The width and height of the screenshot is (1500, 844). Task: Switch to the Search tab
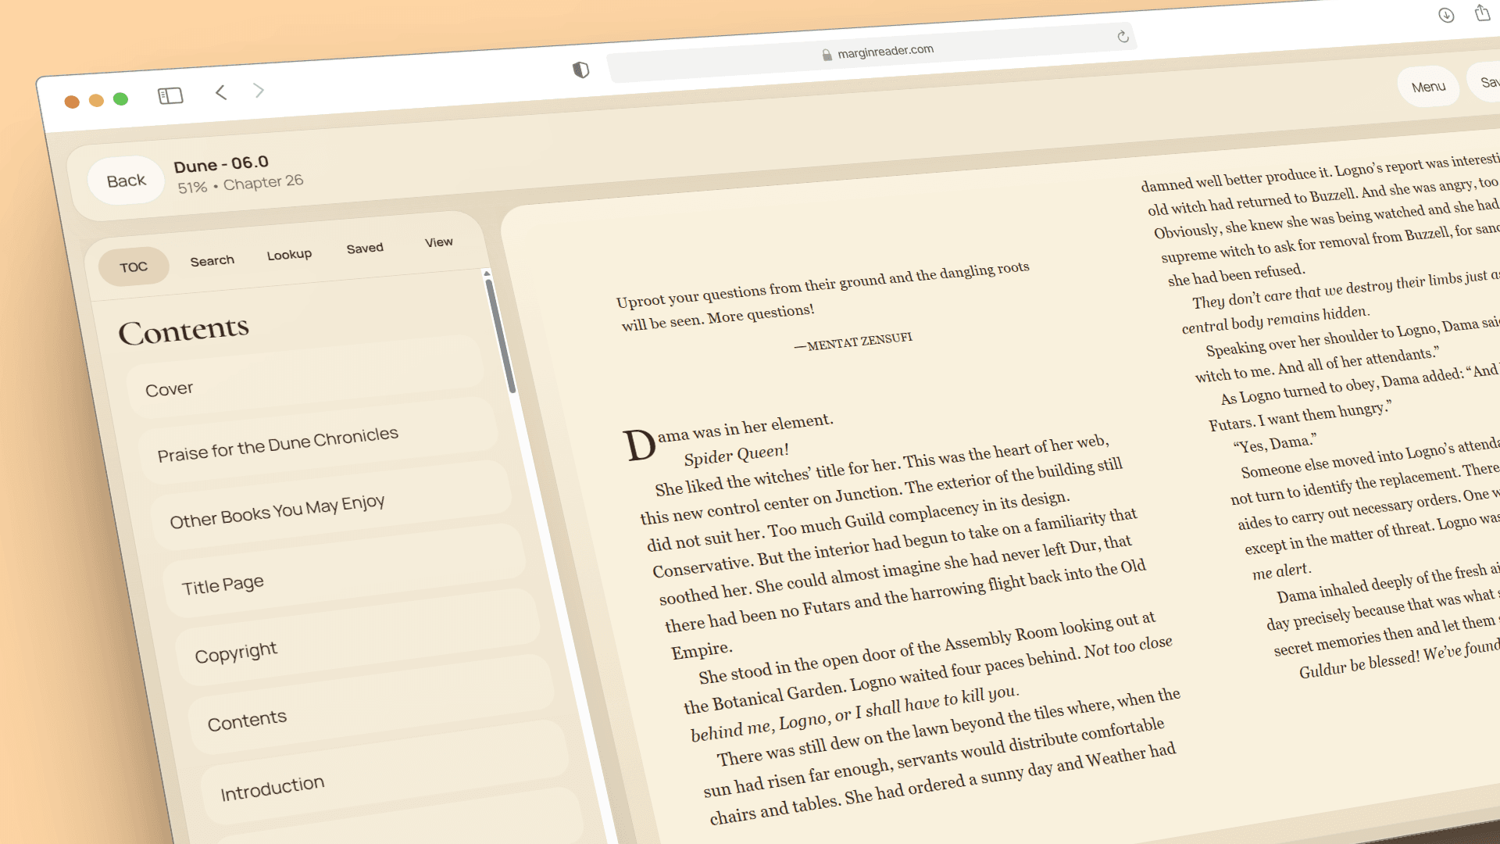pos(212,259)
